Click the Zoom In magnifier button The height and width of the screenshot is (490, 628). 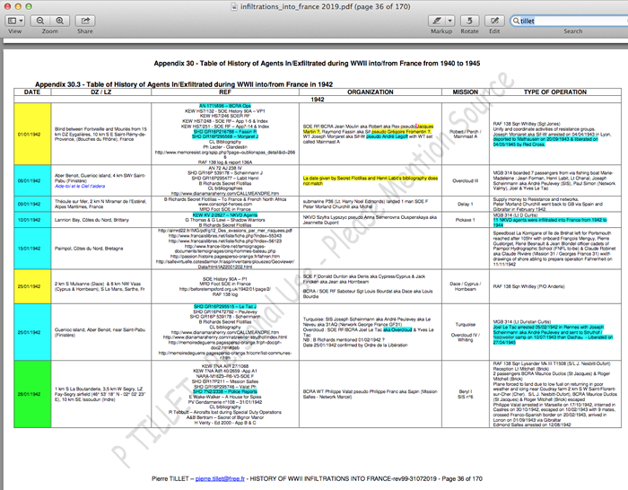(59, 19)
